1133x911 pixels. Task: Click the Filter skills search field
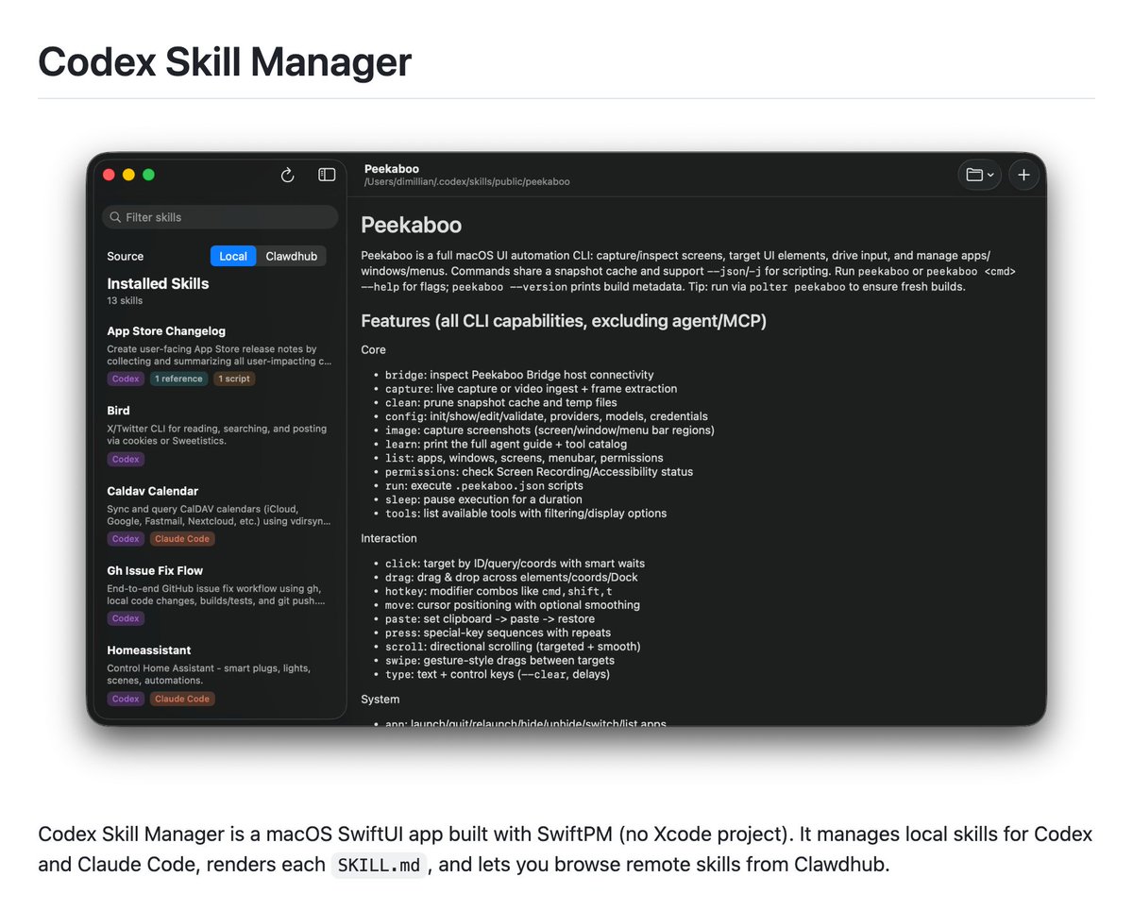click(220, 217)
